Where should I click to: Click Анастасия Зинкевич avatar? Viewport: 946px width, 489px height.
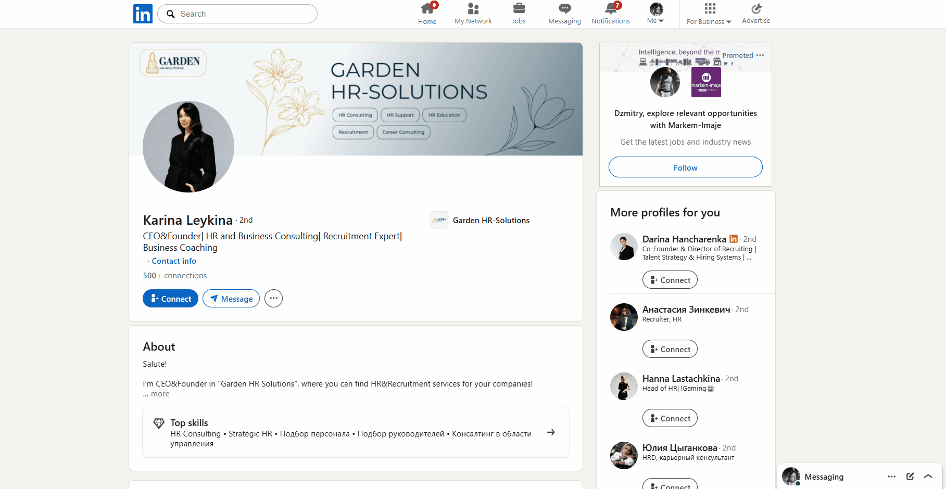[624, 317]
